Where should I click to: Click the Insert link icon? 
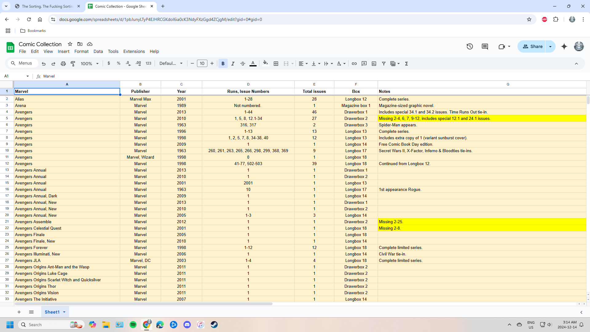click(x=354, y=64)
